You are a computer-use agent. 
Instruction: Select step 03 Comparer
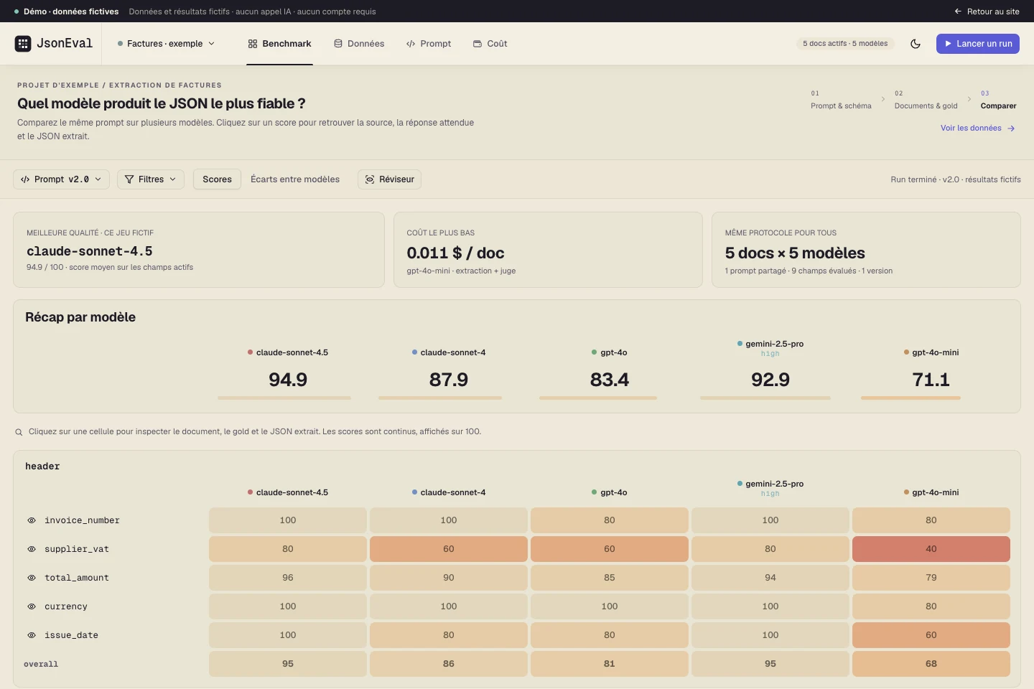[x=998, y=100]
